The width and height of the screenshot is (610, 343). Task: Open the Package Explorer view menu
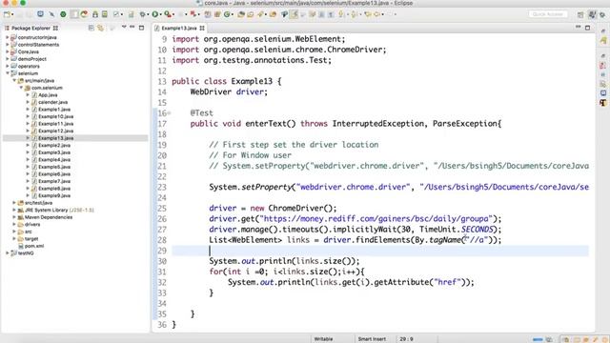pyautogui.click(x=124, y=28)
